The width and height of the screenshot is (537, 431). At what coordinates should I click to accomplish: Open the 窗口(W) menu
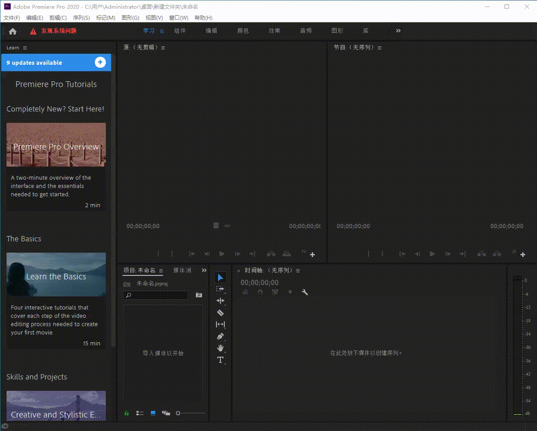[178, 18]
